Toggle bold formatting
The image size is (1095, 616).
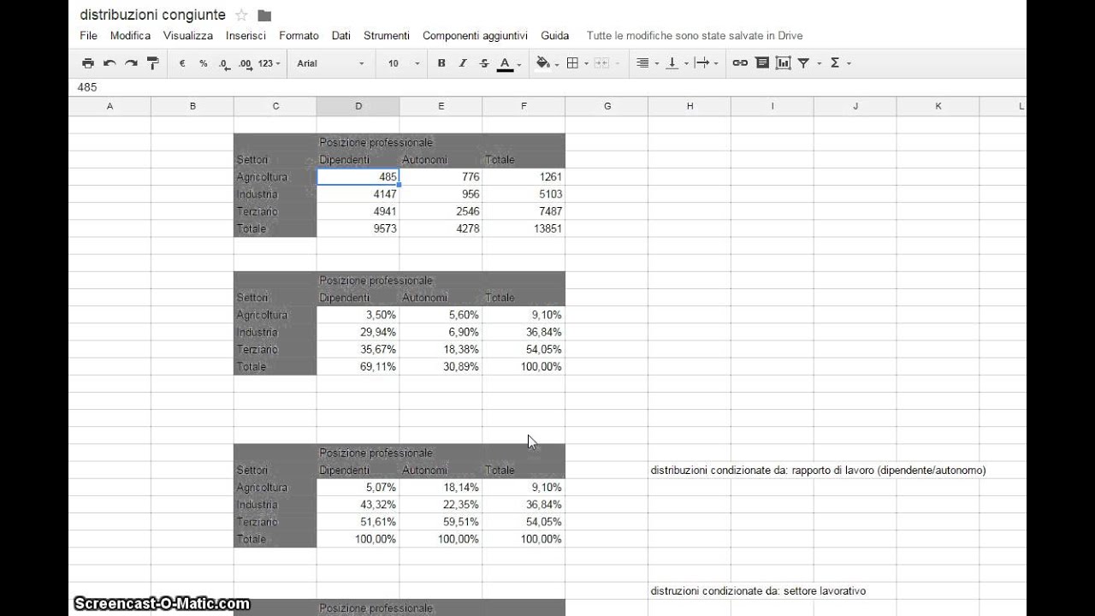[441, 63]
